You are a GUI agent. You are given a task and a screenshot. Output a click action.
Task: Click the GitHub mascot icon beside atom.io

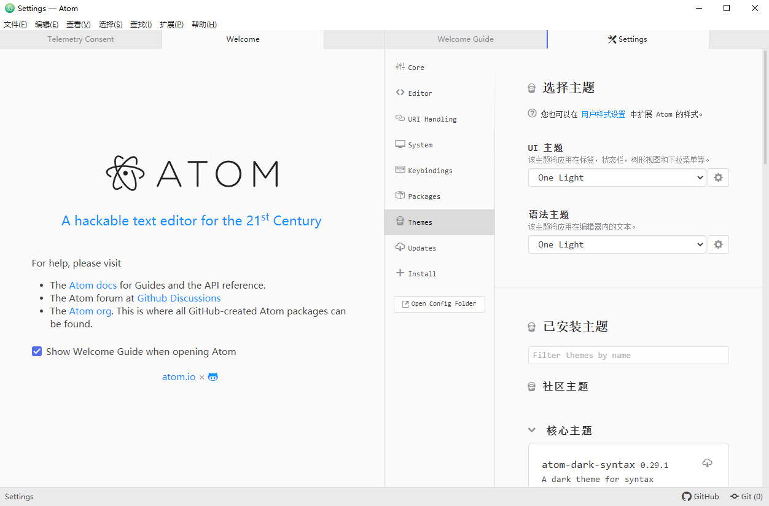(213, 376)
